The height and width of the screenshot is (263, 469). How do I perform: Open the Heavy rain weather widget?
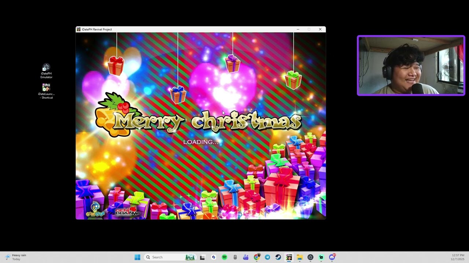click(15, 257)
